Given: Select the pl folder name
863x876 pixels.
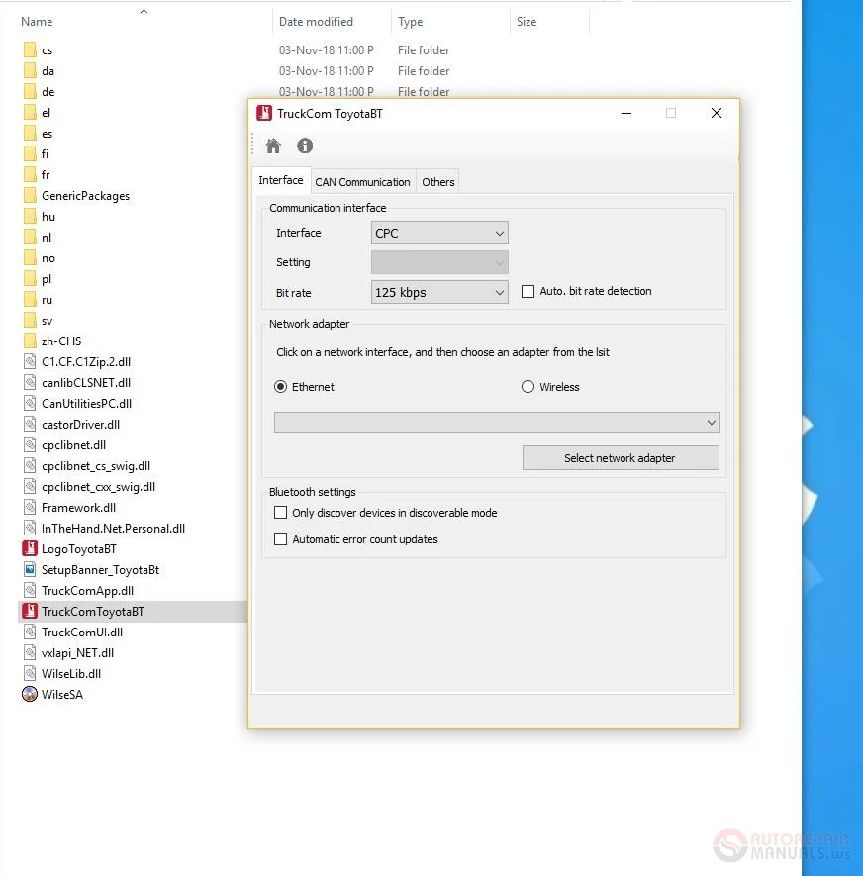Looking at the screenshot, I should coord(47,279).
